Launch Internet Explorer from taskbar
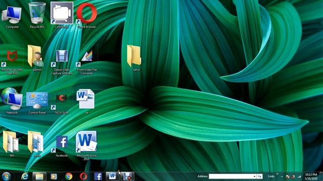The height and width of the screenshot is (181, 323). (25, 176)
